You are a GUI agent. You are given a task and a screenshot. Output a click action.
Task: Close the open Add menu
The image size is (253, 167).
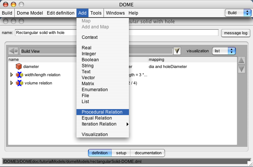click(82, 13)
